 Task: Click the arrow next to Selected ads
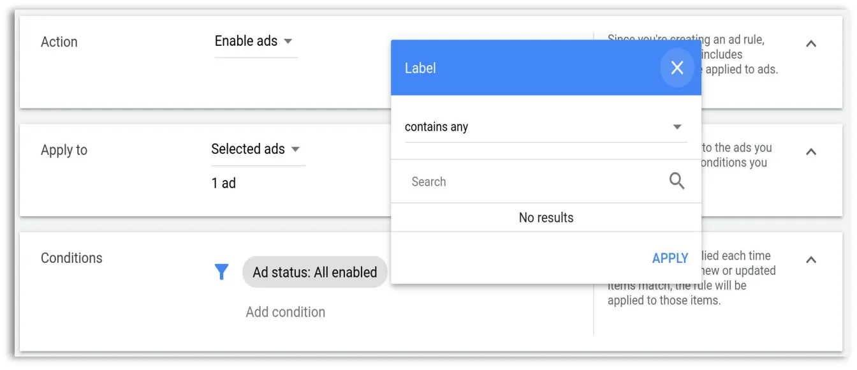point(295,149)
